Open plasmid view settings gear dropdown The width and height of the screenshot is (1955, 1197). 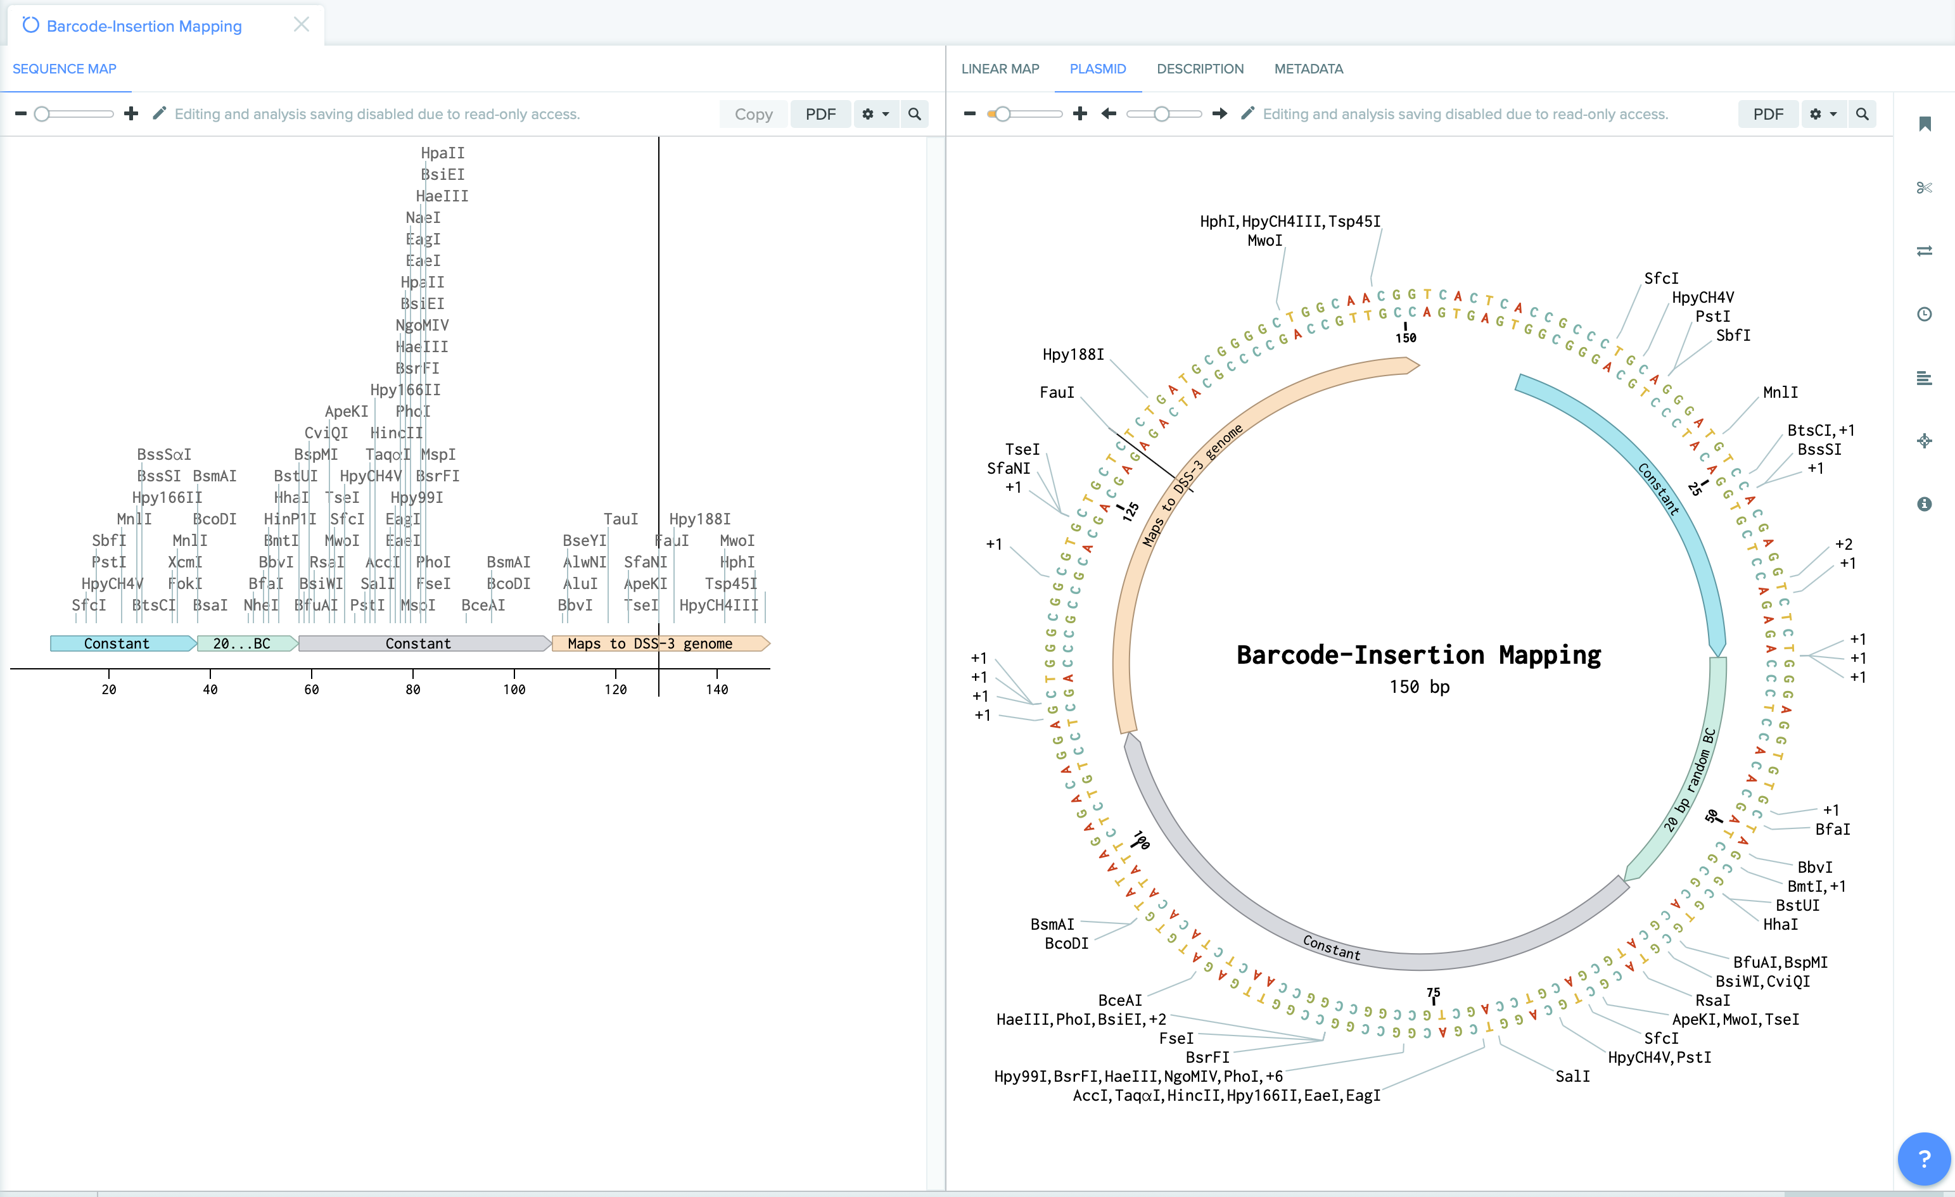[x=1823, y=114]
